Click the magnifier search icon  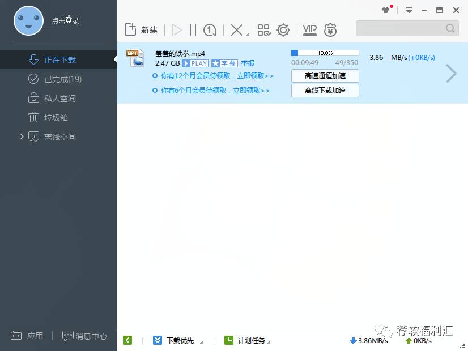[450, 28]
